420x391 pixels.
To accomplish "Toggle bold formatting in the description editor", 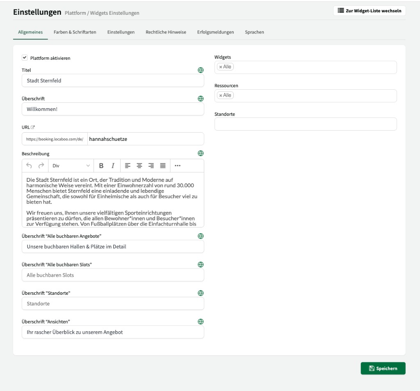I will tap(101, 165).
